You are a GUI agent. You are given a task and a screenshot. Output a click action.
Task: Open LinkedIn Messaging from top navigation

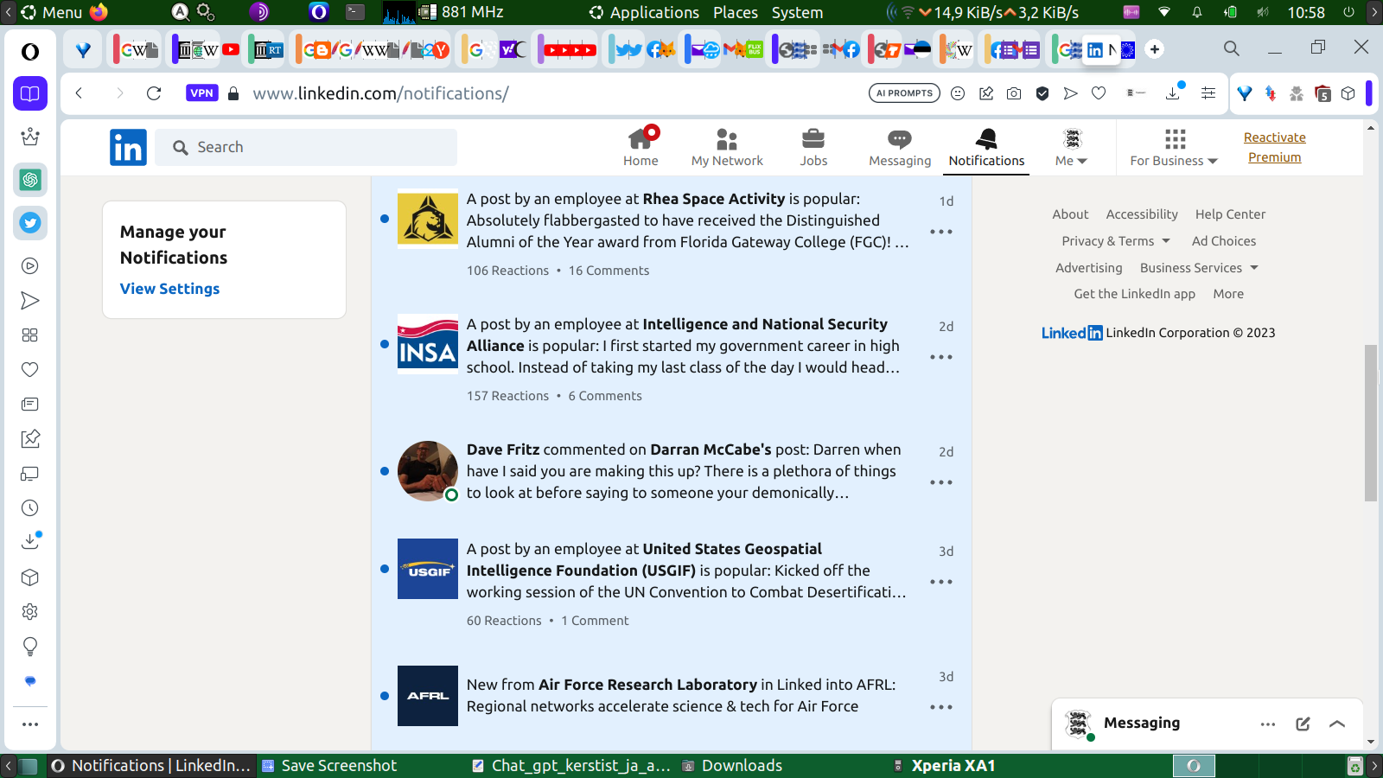[900, 147]
